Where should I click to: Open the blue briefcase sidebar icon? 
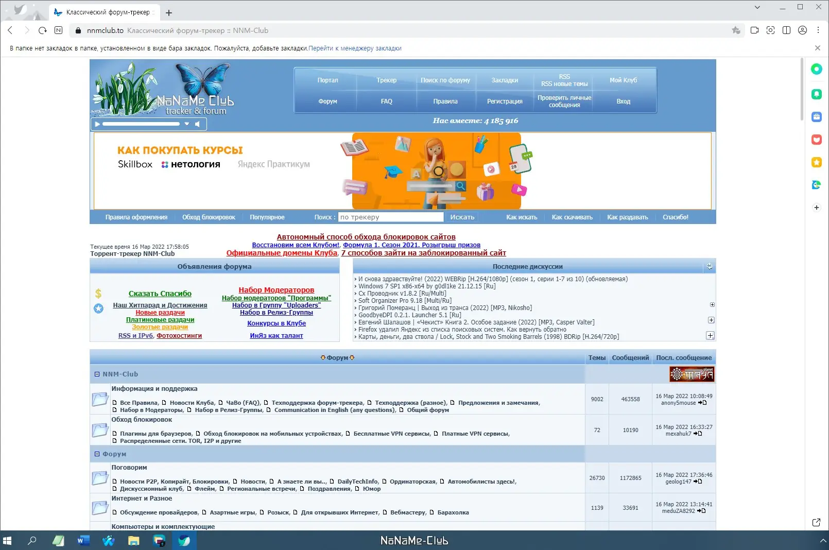[x=817, y=117]
